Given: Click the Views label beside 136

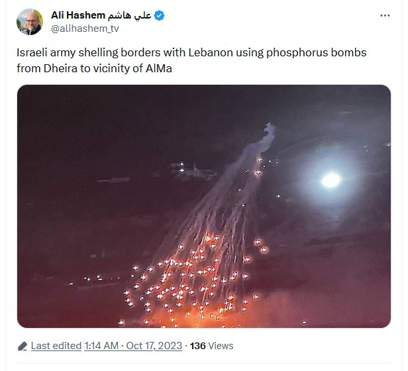Looking at the screenshot, I should (221, 346).
